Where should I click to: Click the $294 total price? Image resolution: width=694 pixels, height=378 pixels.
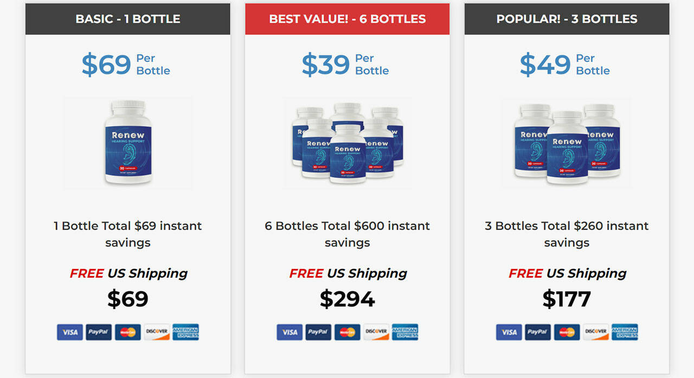pyautogui.click(x=347, y=299)
